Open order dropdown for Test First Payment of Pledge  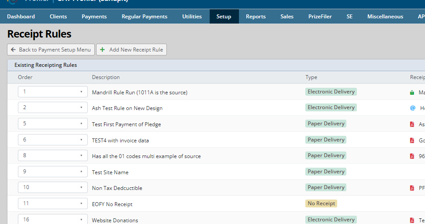53,124
